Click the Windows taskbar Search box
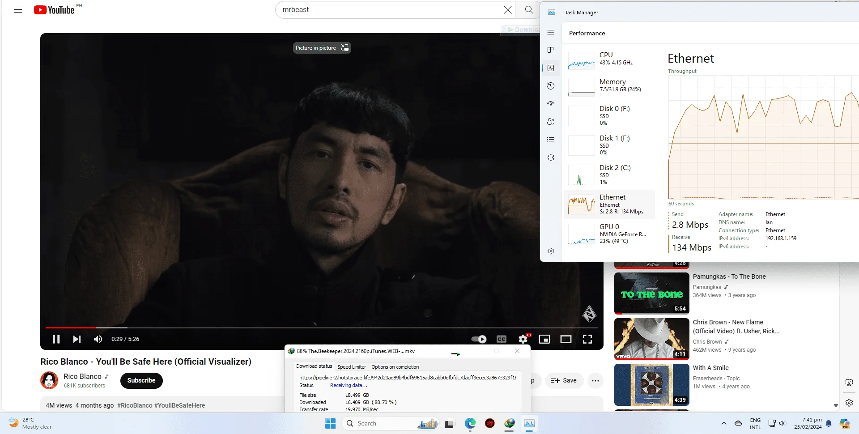The width and height of the screenshot is (859, 434). coord(390,423)
